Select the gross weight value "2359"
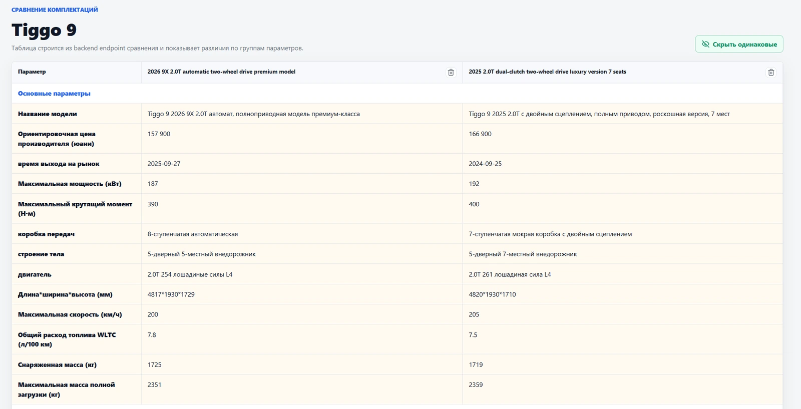The image size is (801, 409). pyautogui.click(x=476, y=385)
